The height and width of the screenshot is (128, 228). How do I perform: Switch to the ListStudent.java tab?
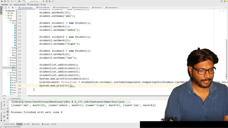113,7
